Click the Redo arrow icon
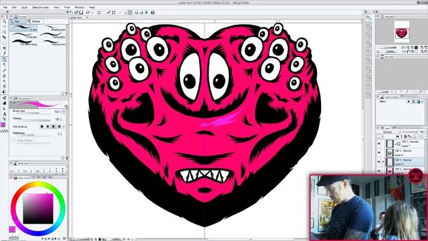Viewport: 428px width, 241px height. click(x=92, y=13)
